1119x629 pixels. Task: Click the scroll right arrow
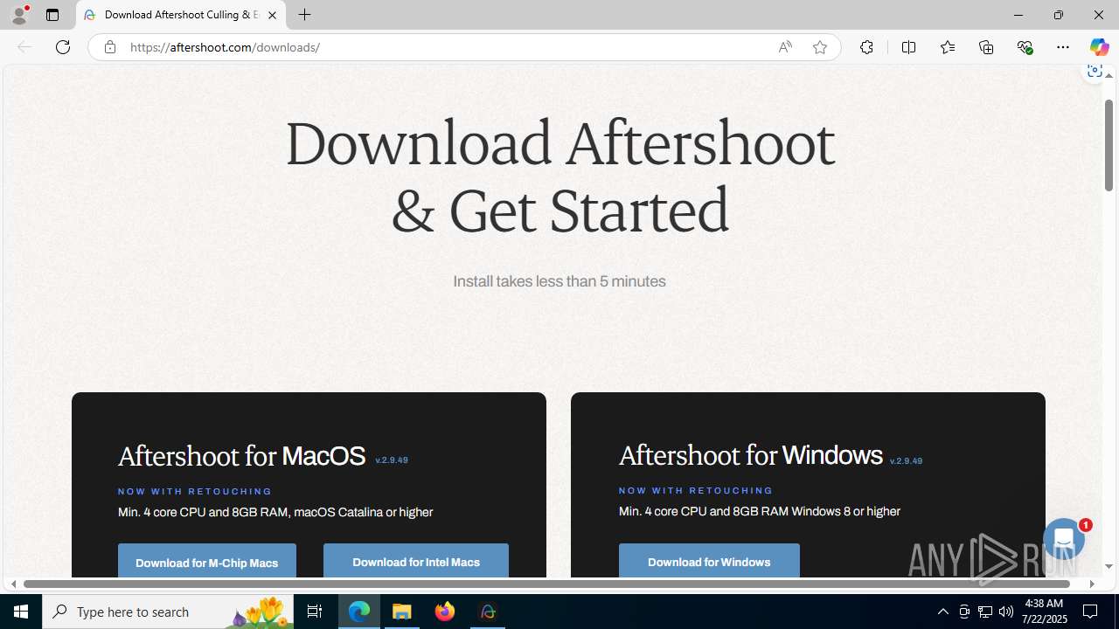(1091, 584)
